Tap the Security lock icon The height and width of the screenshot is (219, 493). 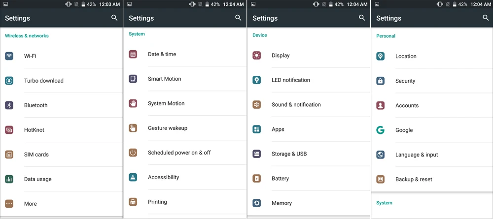381,81
